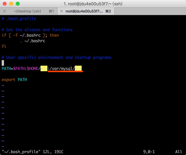Click the 'Get the aliases and functions' comment
186x155 pixels.
[x=37, y=30]
